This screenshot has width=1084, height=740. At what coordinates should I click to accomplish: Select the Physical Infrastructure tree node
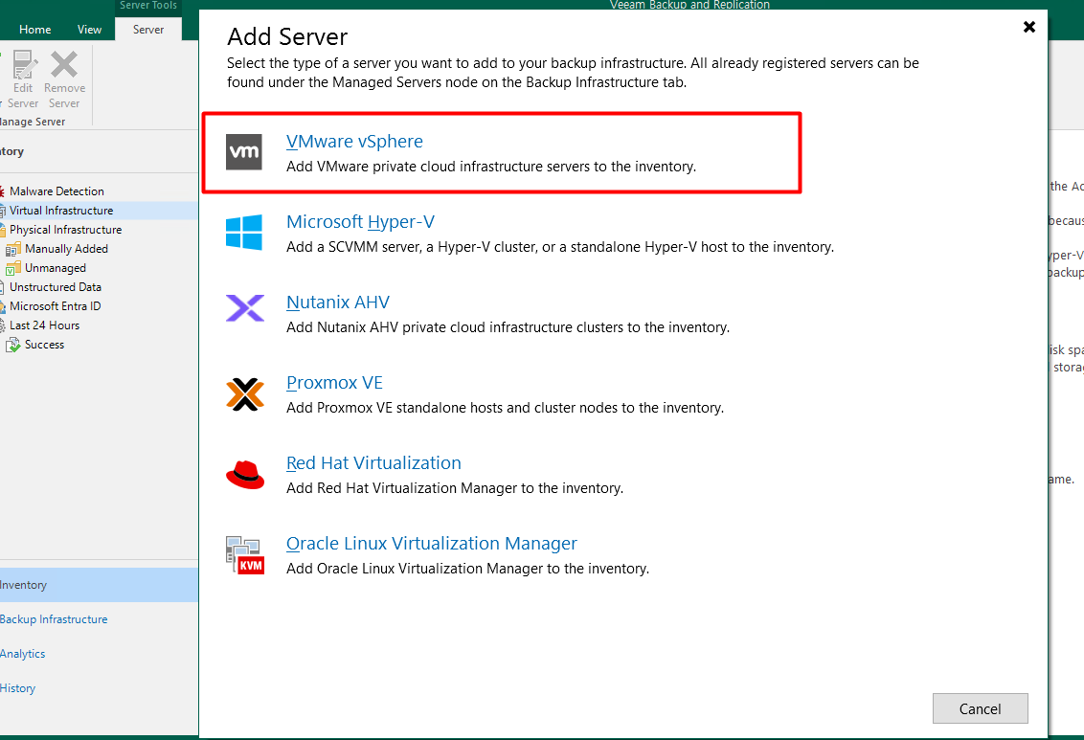point(66,230)
